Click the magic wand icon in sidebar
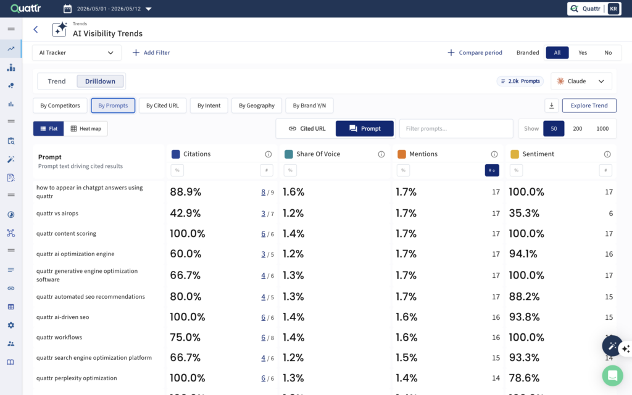Screen dimensions: 632x395 pos(11,159)
